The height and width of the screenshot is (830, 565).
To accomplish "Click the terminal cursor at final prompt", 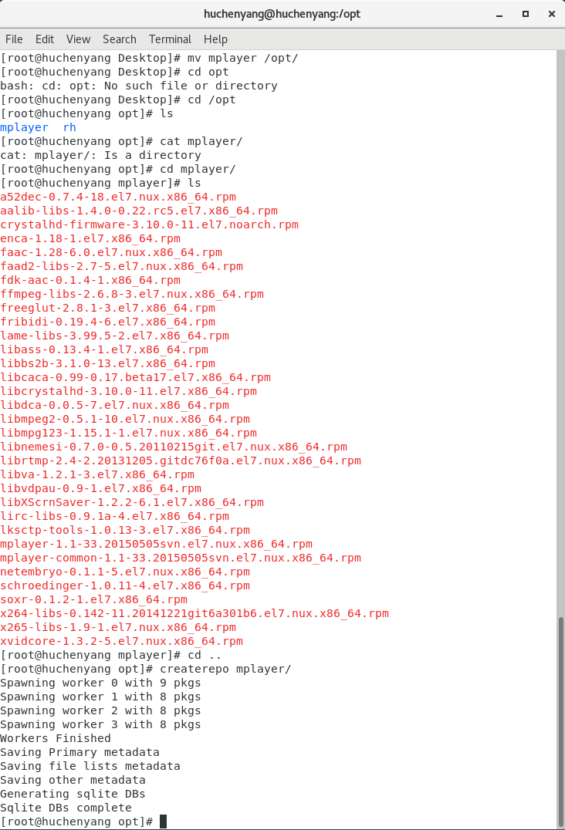I will [x=163, y=822].
